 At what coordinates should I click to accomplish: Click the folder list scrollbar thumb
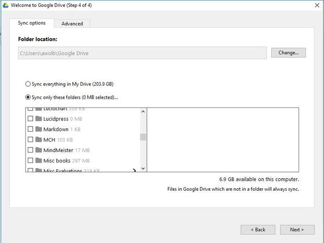[143, 137]
